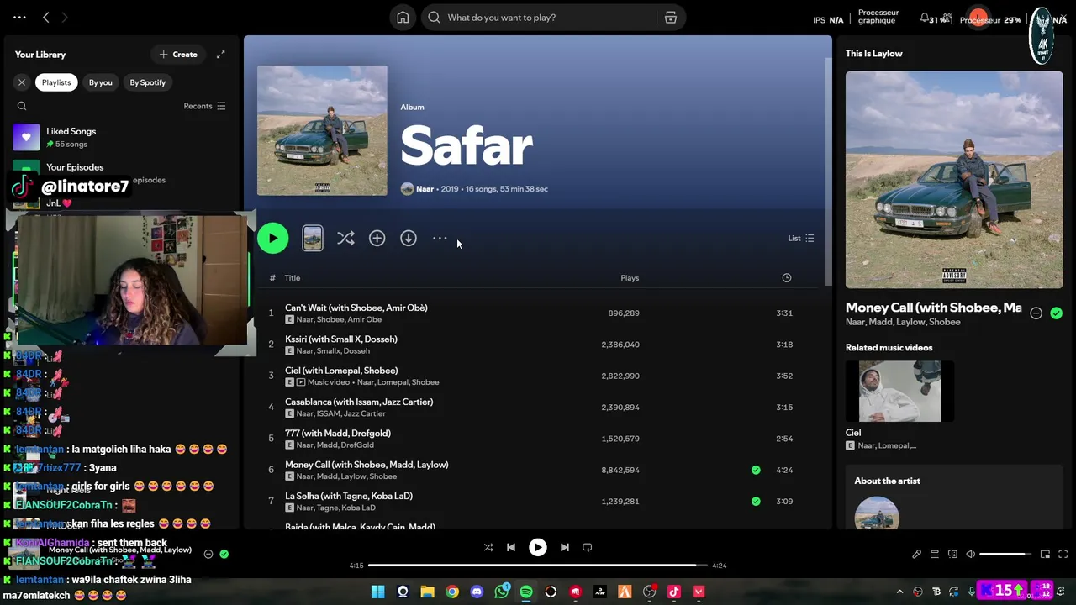Viewport: 1076px width, 605px height.
Task: Select the By you filter chip
Action: tap(101, 82)
